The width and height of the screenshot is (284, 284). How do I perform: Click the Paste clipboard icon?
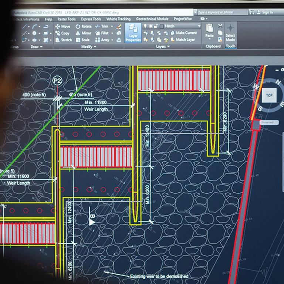[x=210, y=28]
